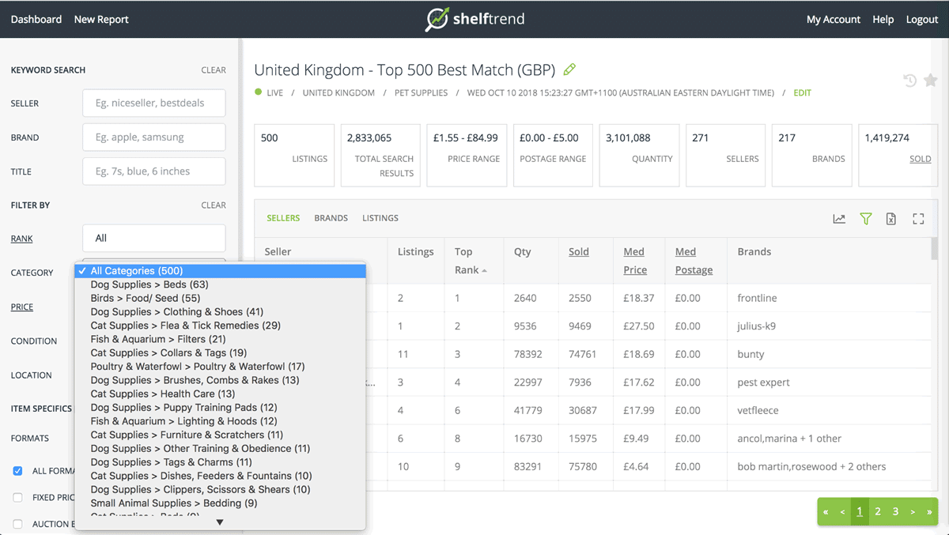Click the green EDIT link
This screenshot has width=949, height=535.
pos(803,93)
